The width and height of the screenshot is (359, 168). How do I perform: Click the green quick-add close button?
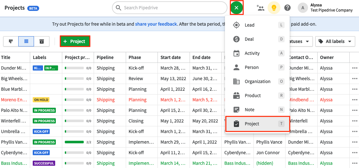[x=236, y=8]
